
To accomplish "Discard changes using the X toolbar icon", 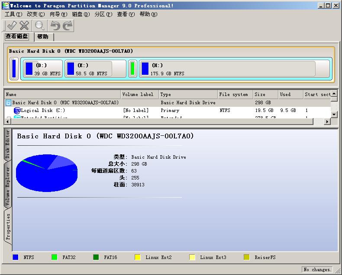I will tap(24, 26).
